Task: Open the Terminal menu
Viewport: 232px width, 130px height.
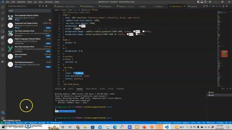Action: click(x=49, y=2)
